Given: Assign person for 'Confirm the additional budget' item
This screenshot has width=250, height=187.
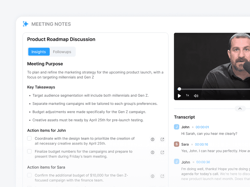Looking at the screenshot, I should tap(153, 176).
